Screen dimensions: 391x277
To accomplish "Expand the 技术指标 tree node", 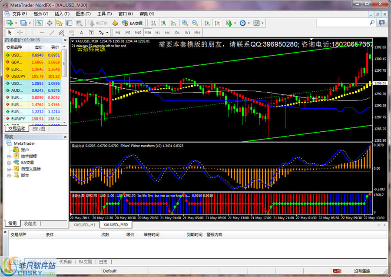I will tap(9, 157).
